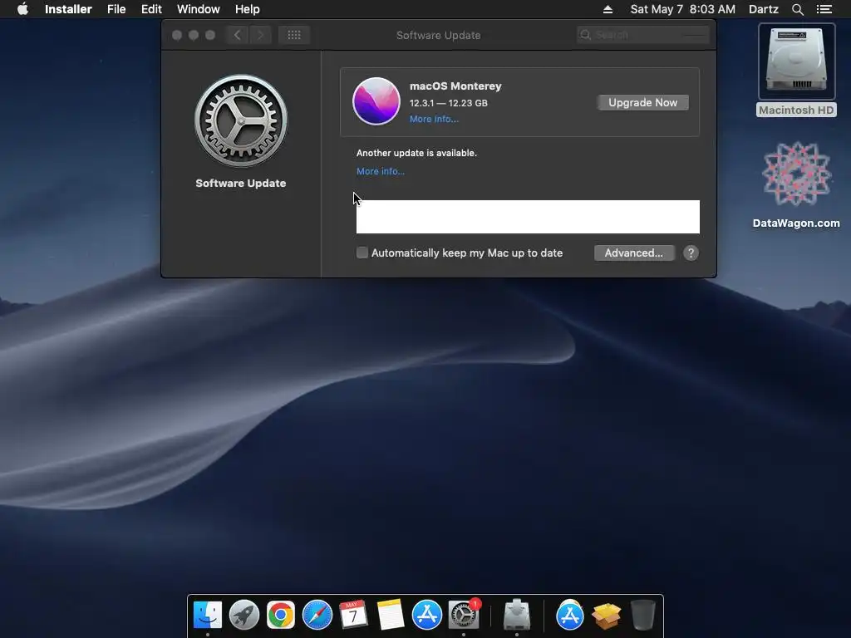Open the Window menu
The width and height of the screenshot is (851, 638).
coord(198,9)
